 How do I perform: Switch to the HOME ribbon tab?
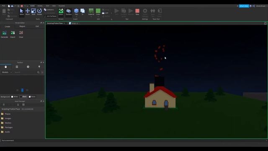point(32,6)
